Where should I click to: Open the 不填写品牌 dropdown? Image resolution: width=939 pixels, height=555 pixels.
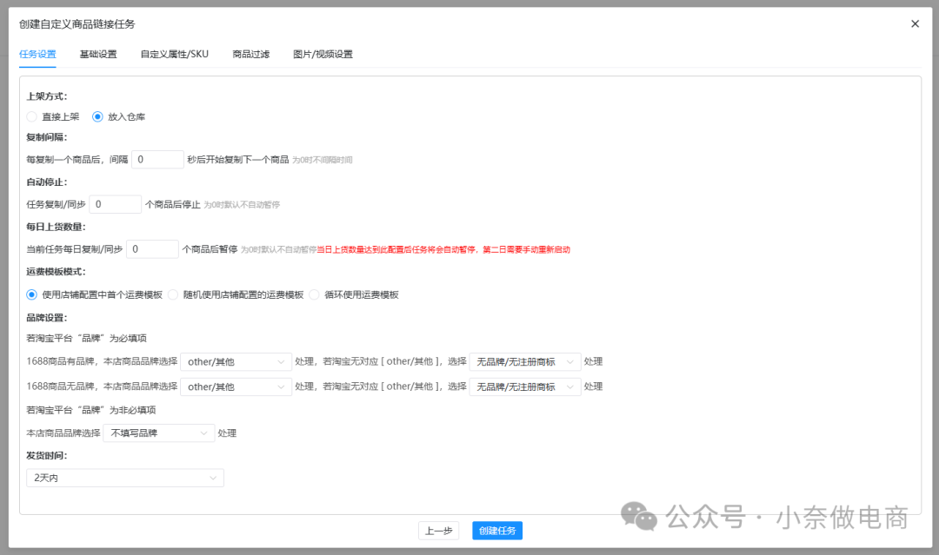[159, 433]
